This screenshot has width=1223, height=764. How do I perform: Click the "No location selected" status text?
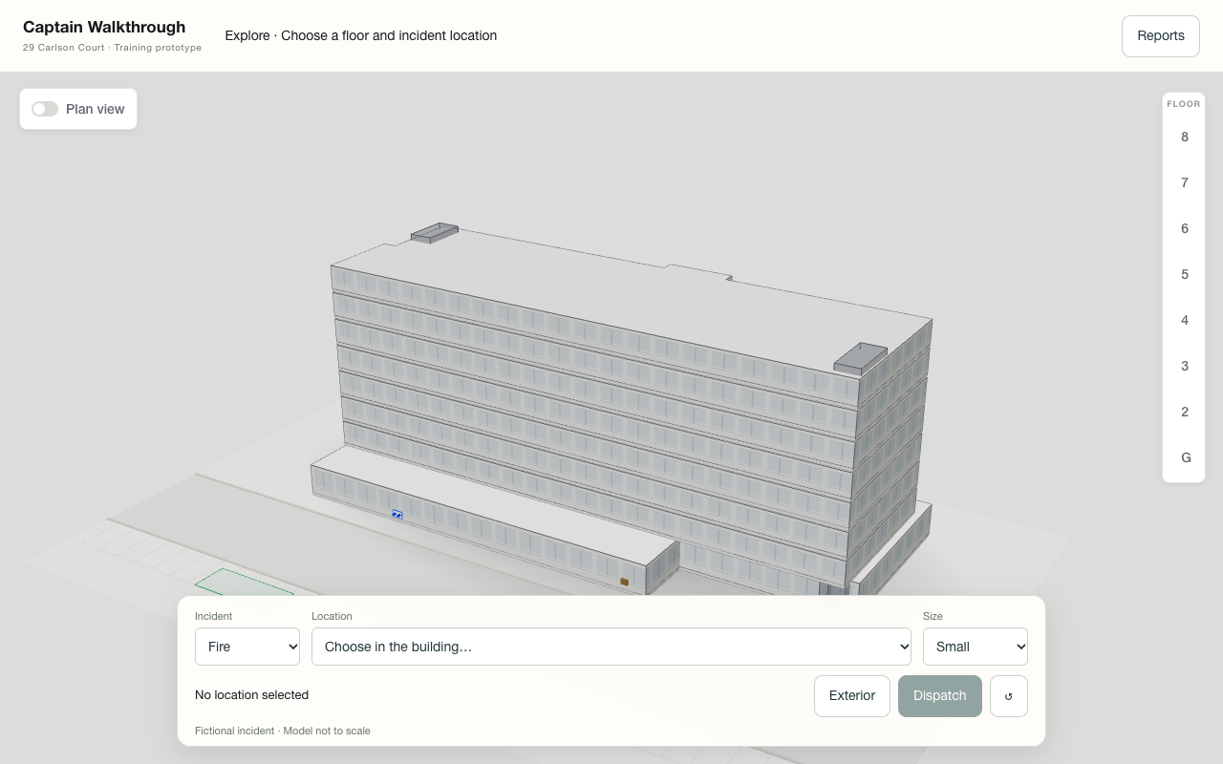coord(251,695)
